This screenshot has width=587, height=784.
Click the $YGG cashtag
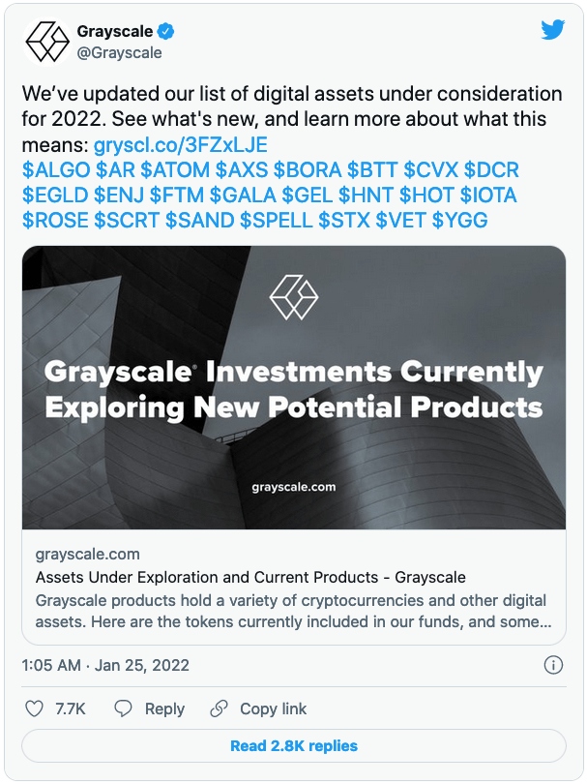coord(460,220)
